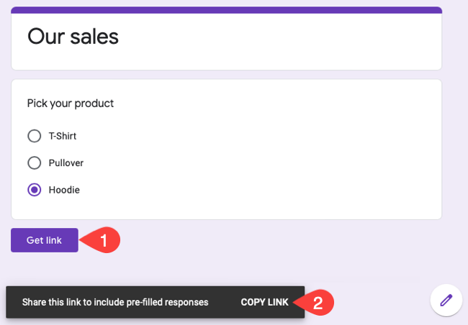The width and height of the screenshot is (468, 325).
Task: Click the "Pullover" option label
Action: [66, 163]
